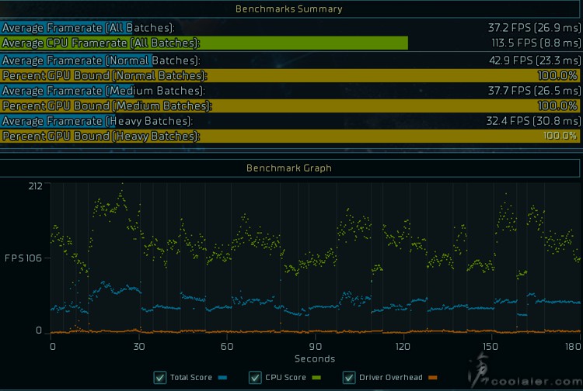Select Average Framerate (Normal Batches) row
The height and width of the screenshot is (391, 583).
click(290, 61)
